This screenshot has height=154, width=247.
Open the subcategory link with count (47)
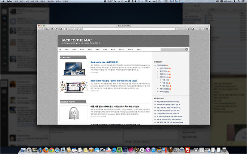tap(166, 80)
